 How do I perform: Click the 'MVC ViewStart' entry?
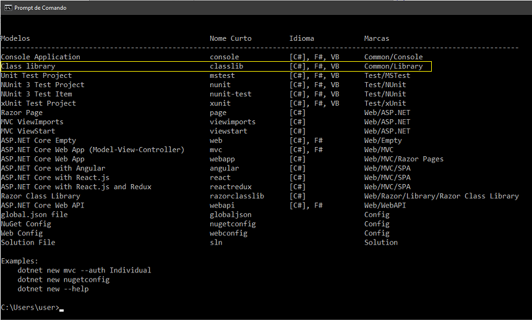28,131
